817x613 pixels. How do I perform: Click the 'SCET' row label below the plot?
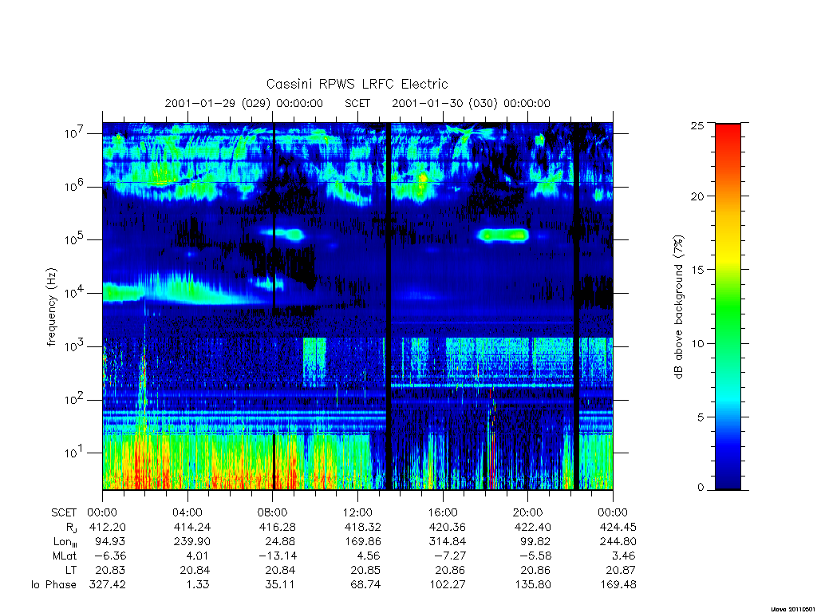(x=64, y=512)
